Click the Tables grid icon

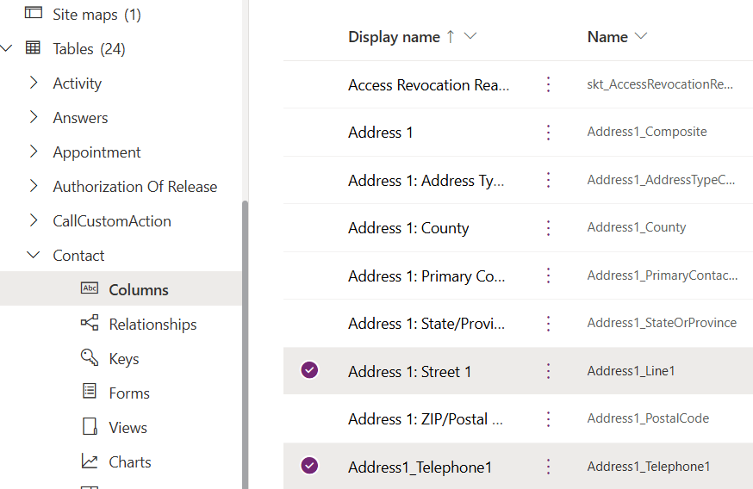pyautogui.click(x=33, y=48)
